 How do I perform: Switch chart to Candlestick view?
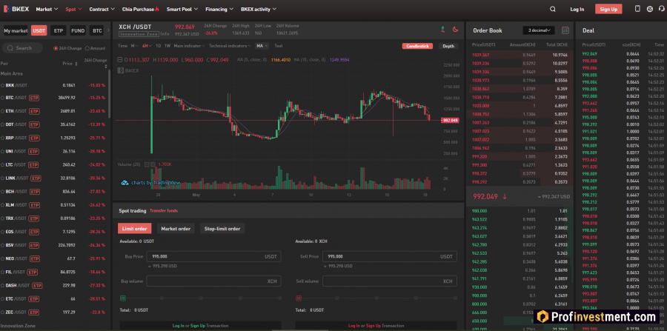pyautogui.click(x=417, y=46)
